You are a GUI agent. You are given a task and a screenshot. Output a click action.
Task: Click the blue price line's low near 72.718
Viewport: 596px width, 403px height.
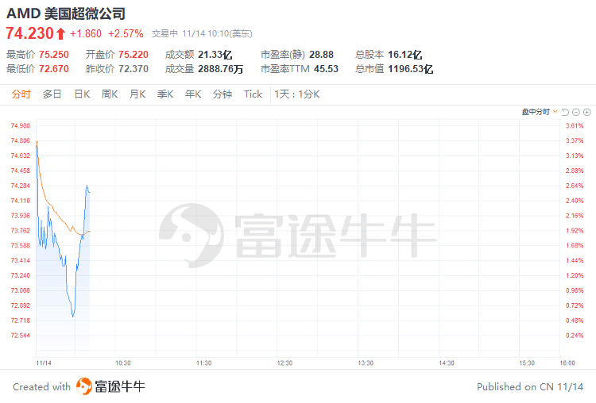tap(73, 316)
